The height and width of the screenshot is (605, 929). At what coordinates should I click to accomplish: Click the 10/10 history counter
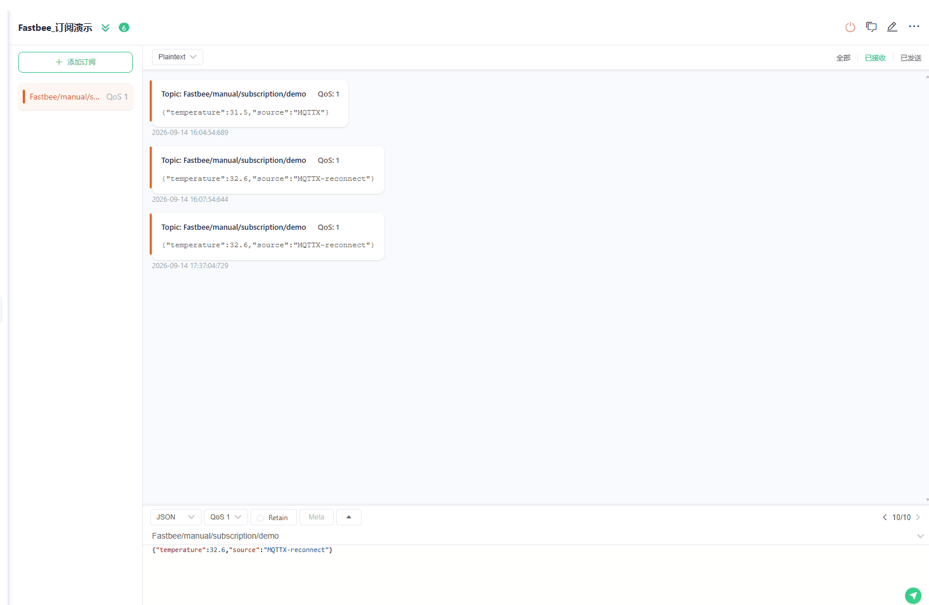[x=901, y=517]
